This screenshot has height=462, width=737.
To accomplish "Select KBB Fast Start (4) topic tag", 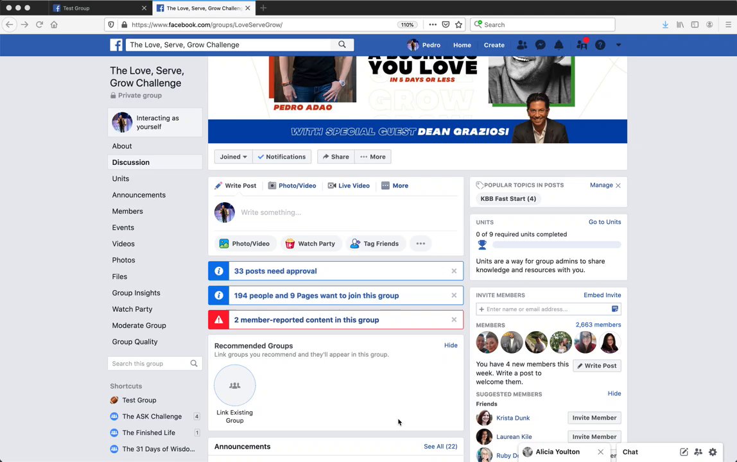I will click(508, 199).
